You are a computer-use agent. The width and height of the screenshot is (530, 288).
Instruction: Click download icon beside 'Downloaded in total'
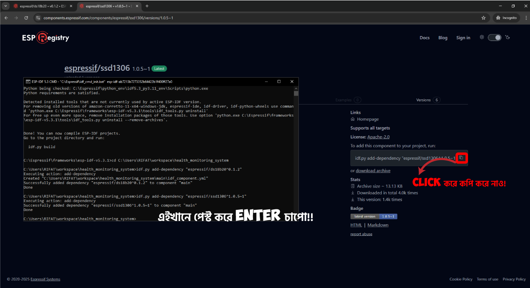pyautogui.click(x=353, y=193)
